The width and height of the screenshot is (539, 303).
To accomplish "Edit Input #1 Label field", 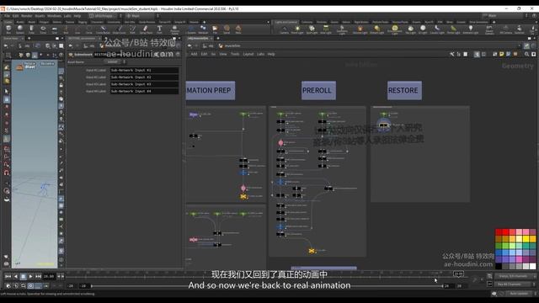I will point(144,70).
